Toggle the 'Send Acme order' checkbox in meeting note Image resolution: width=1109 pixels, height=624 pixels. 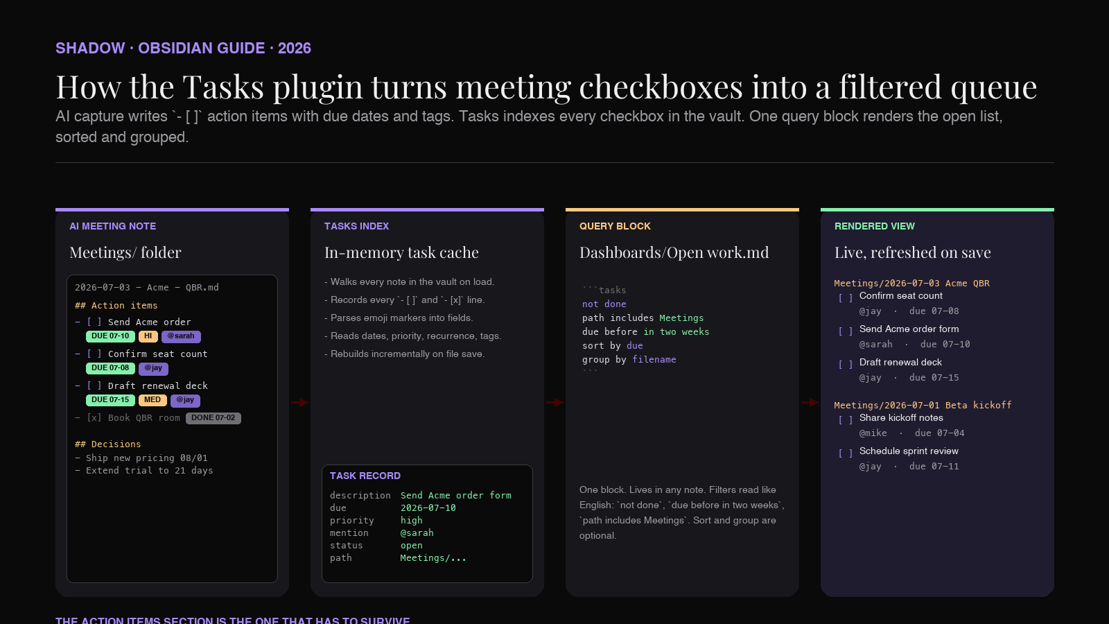click(94, 322)
